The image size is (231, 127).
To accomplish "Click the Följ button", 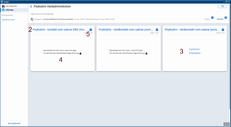I will (222, 6).
